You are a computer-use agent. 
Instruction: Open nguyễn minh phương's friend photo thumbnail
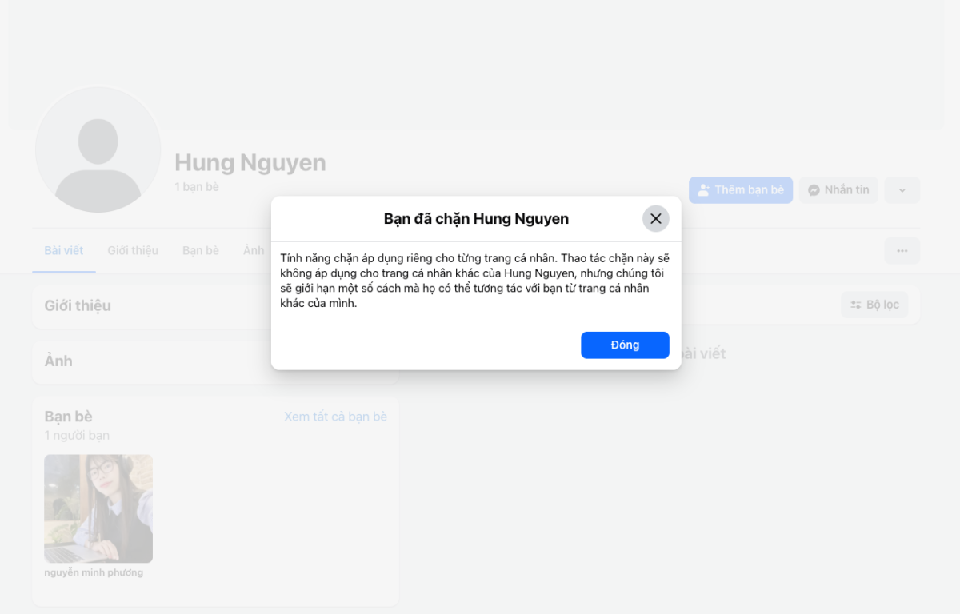pos(98,508)
